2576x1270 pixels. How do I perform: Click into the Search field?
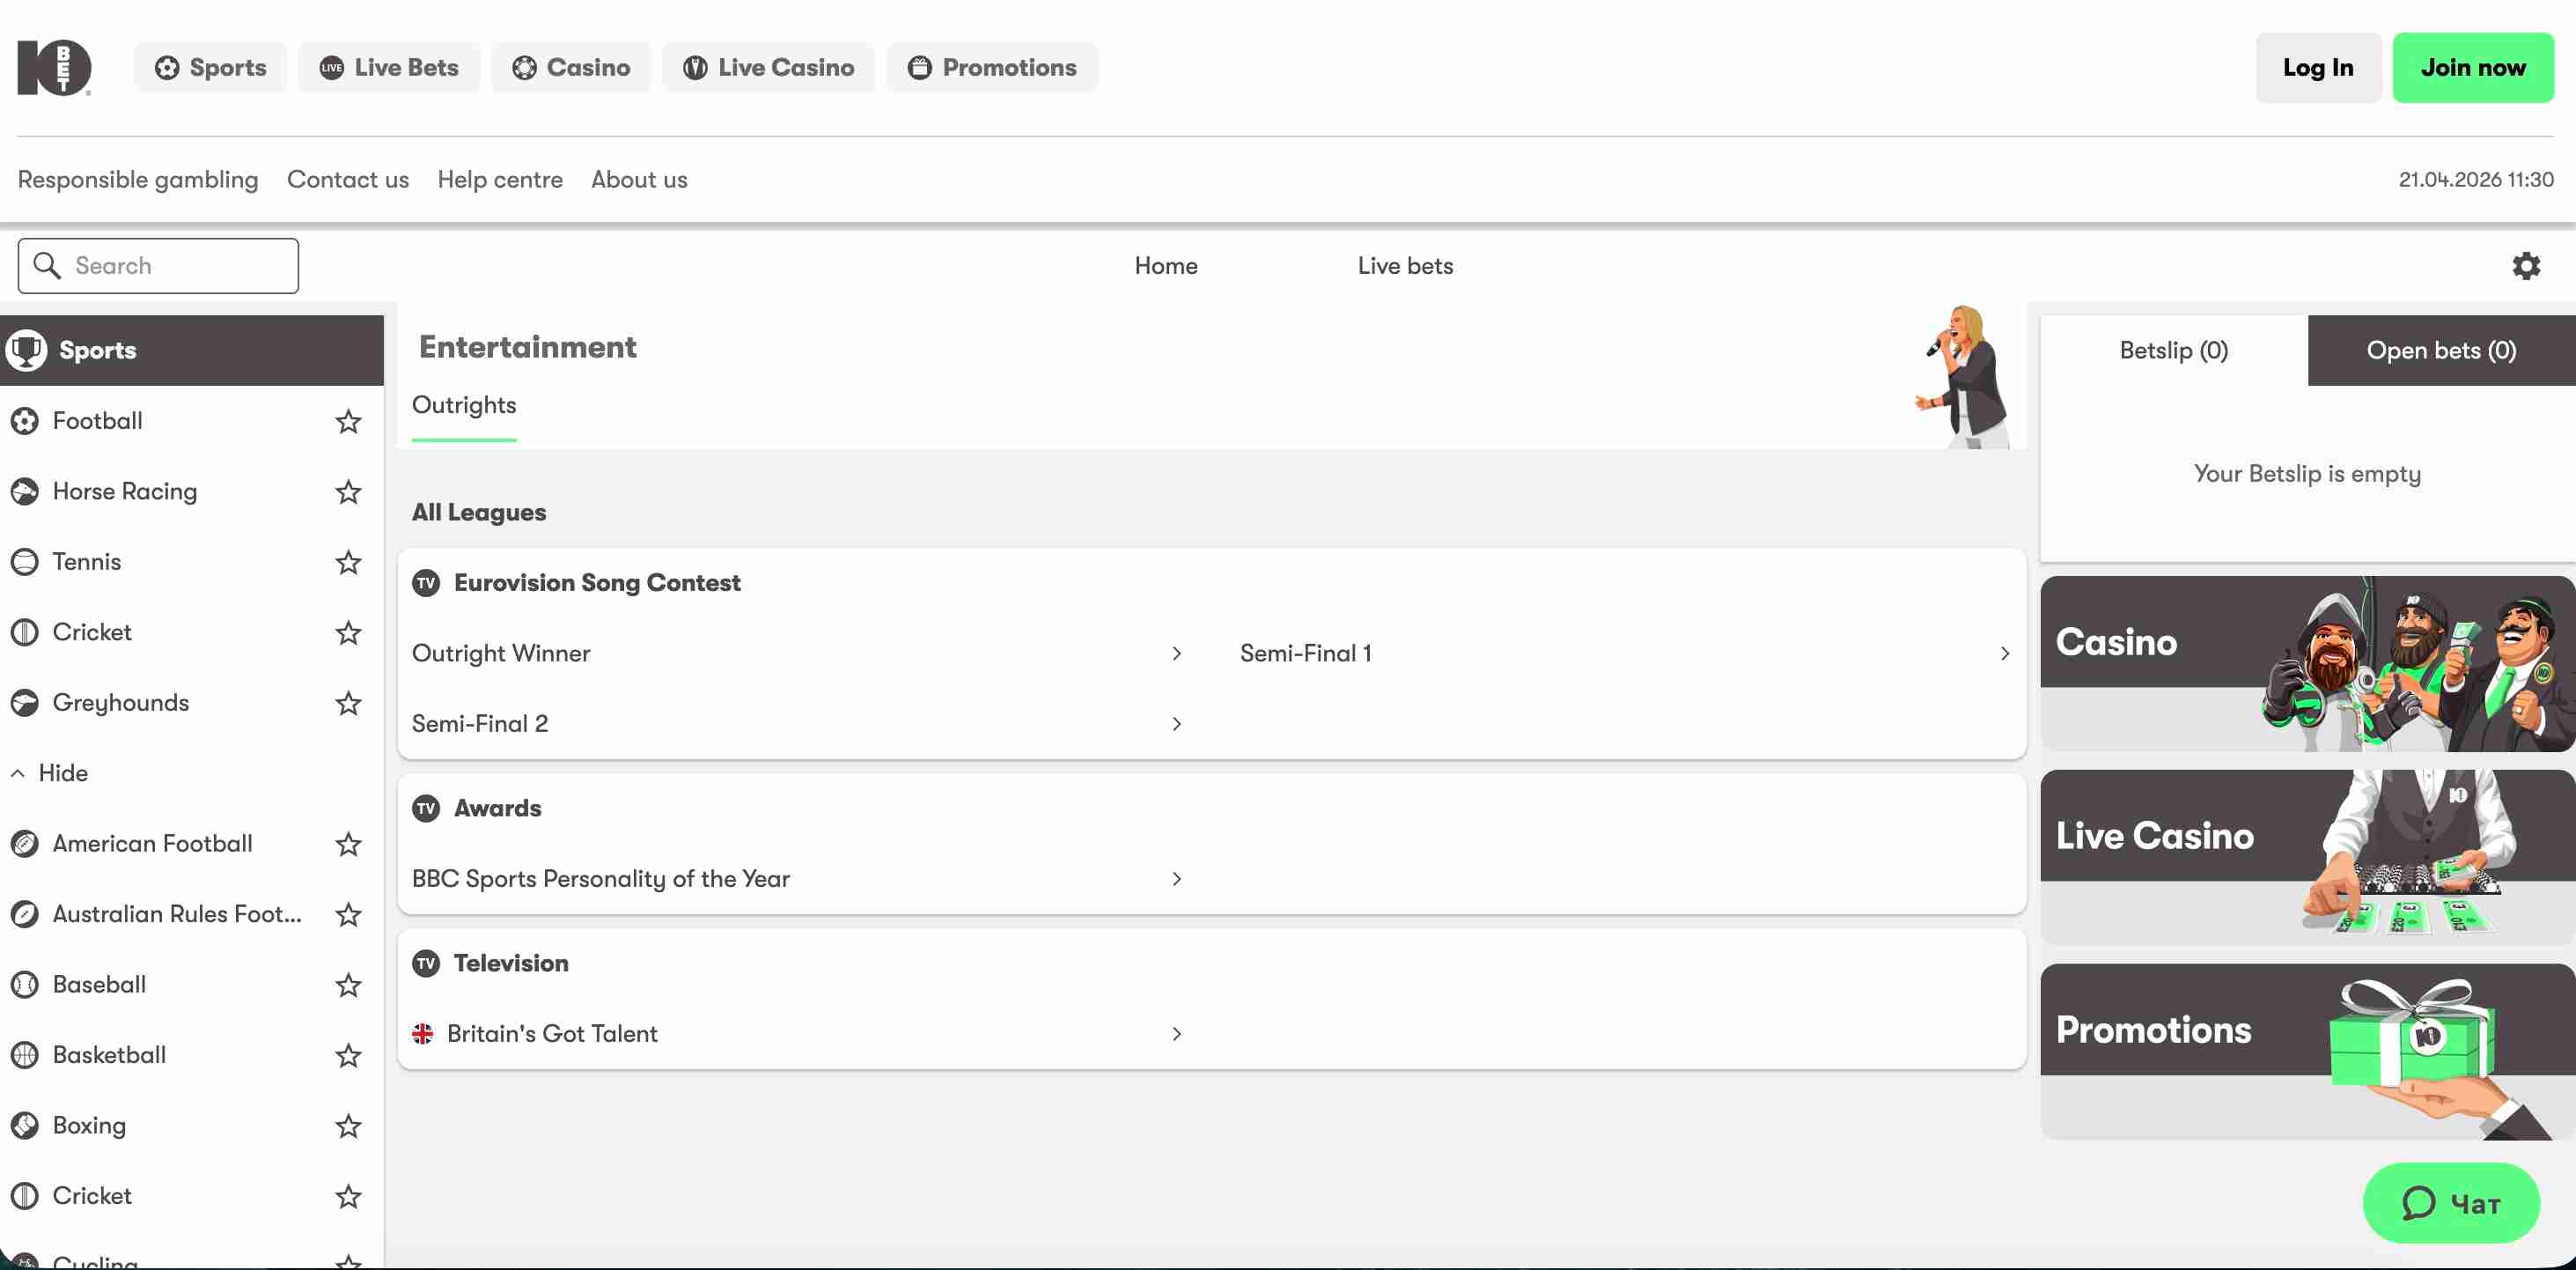(x=158, y=266)
